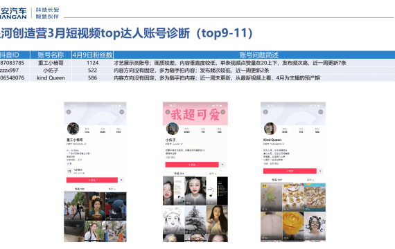Screen dimensions: 395x249
Task: Open more menu on Kind Queen profile
Action: [x=321, y=112]
